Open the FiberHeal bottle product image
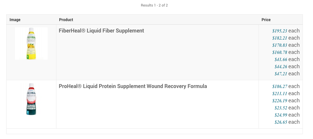The width and height of the screenshot is (313, 139). (x=31, y=44)
